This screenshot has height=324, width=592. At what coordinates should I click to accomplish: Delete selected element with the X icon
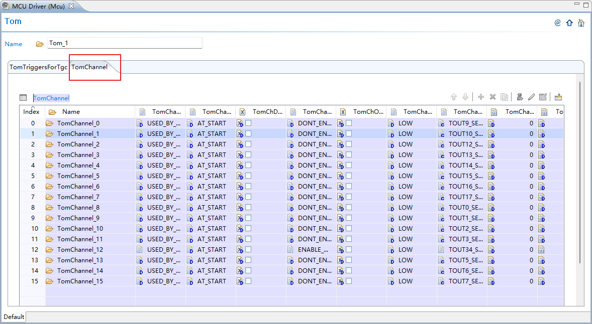pos(492,97)
